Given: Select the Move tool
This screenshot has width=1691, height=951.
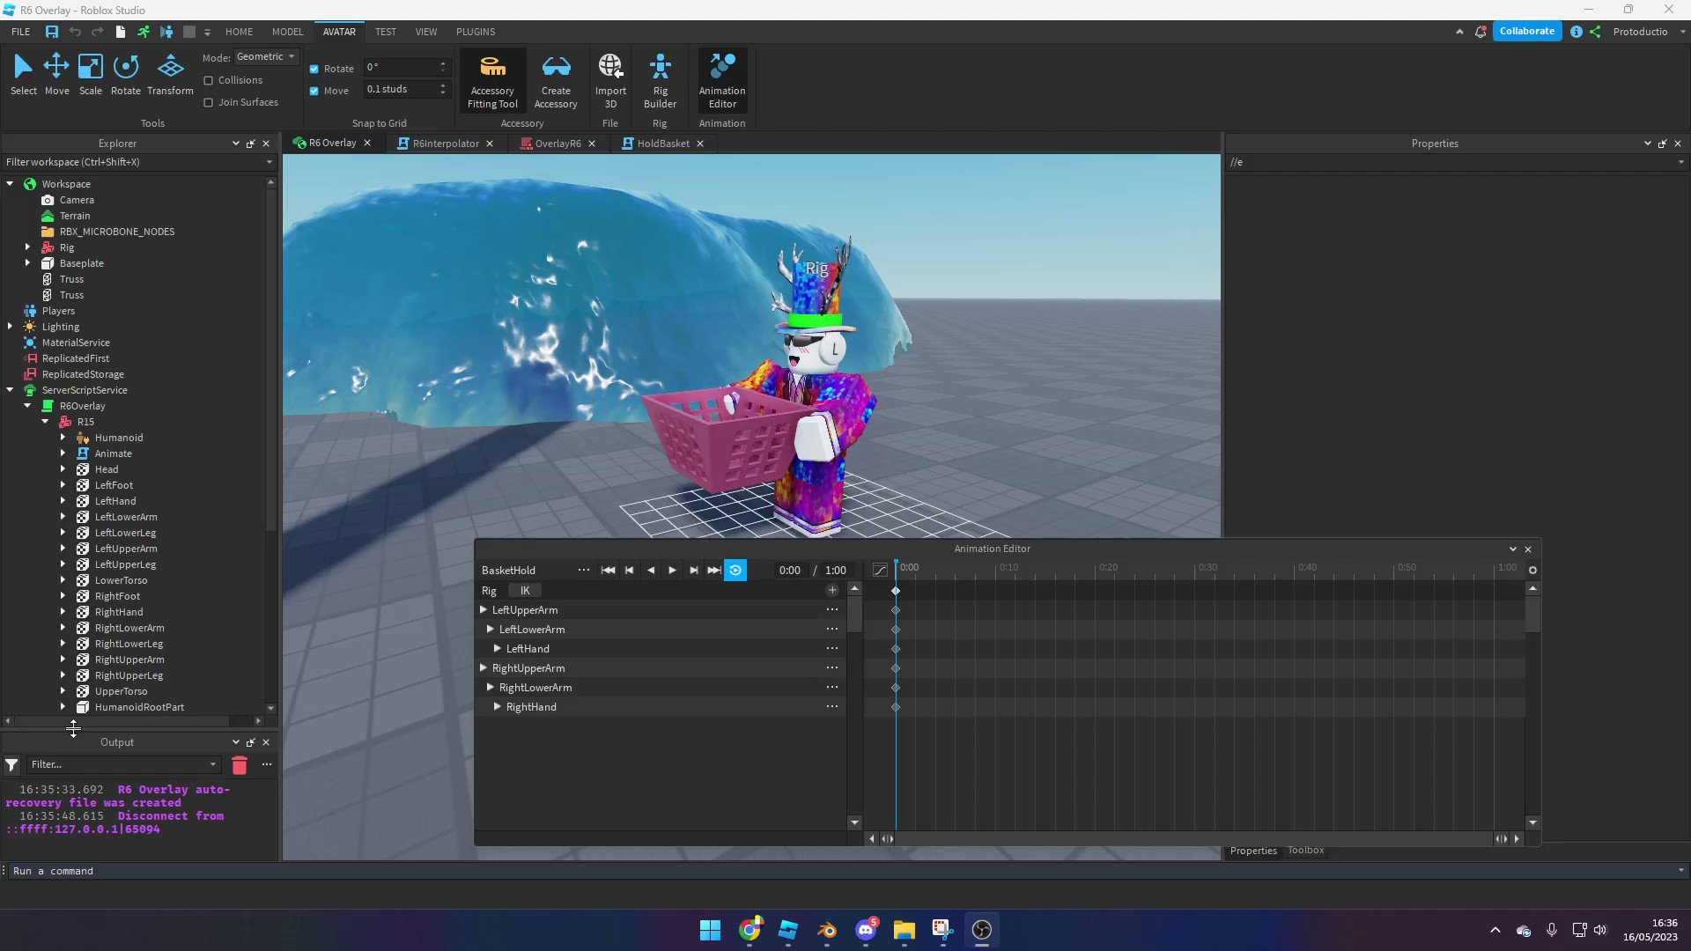Looking at the screenshot, I should [x=55, y=74].
